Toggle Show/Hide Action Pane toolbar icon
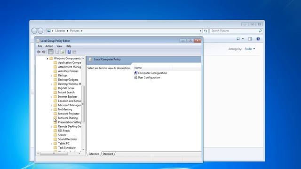The image size is (301, 169). coord(74,52)
